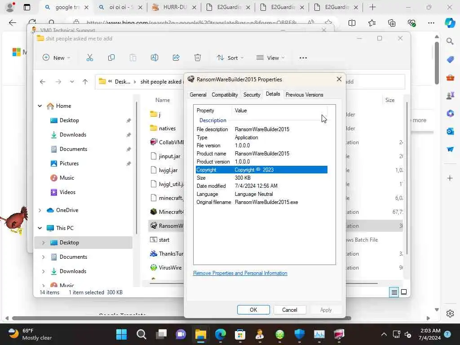
Task: Expand the OneDrive tree node
Action: pyautogui.click(x=40, y=210)
